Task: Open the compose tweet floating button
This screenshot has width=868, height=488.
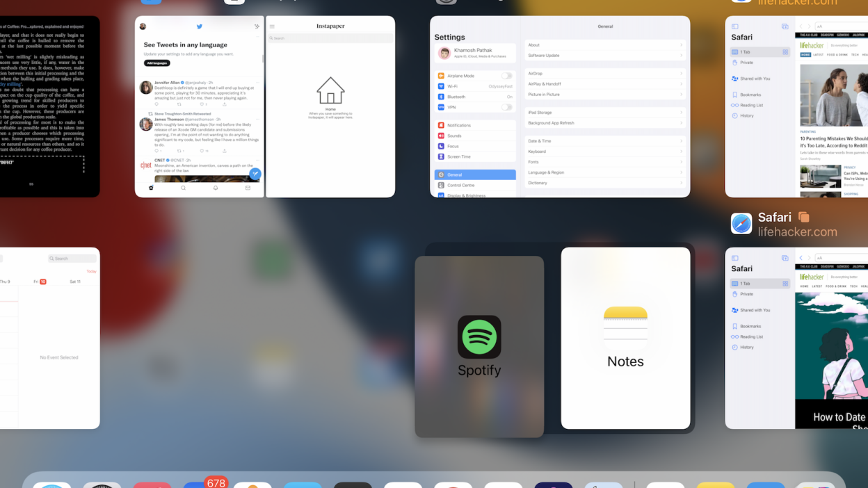Action: click(255, 174)
